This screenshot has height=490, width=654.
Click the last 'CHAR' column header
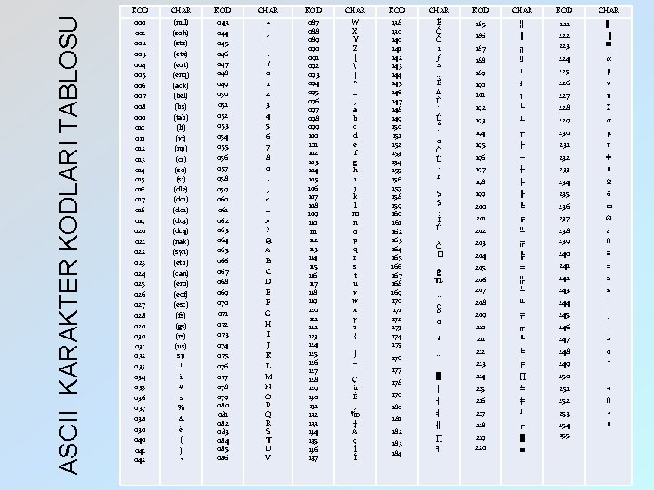[x=608, y=10]
